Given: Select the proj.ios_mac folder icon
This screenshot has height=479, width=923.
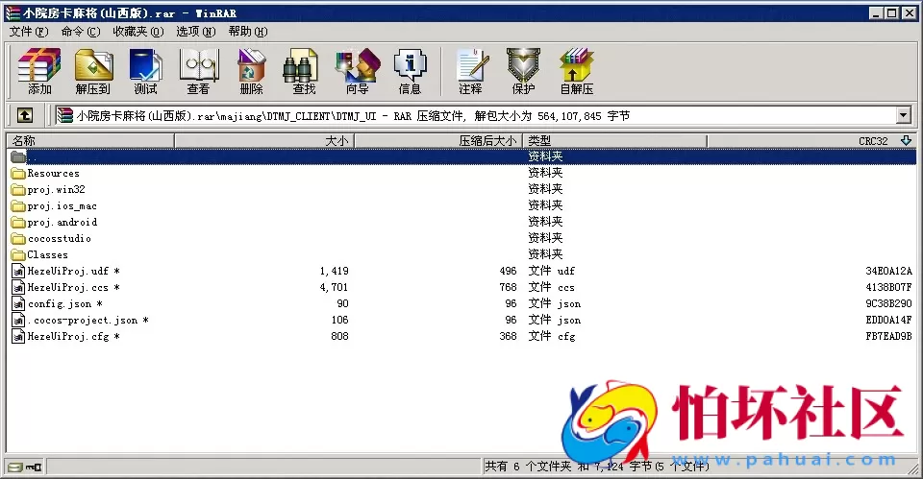Looking at the screenshot, I should click(18, 206).
